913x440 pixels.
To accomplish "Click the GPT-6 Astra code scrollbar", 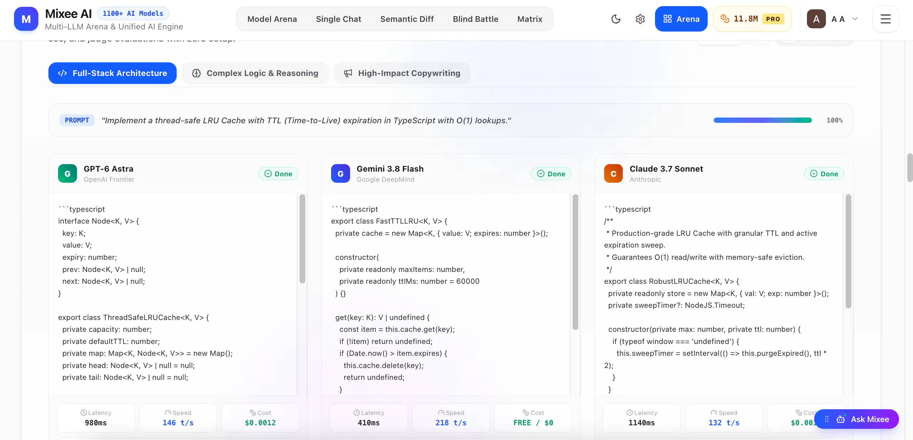I will pos(302,239).
